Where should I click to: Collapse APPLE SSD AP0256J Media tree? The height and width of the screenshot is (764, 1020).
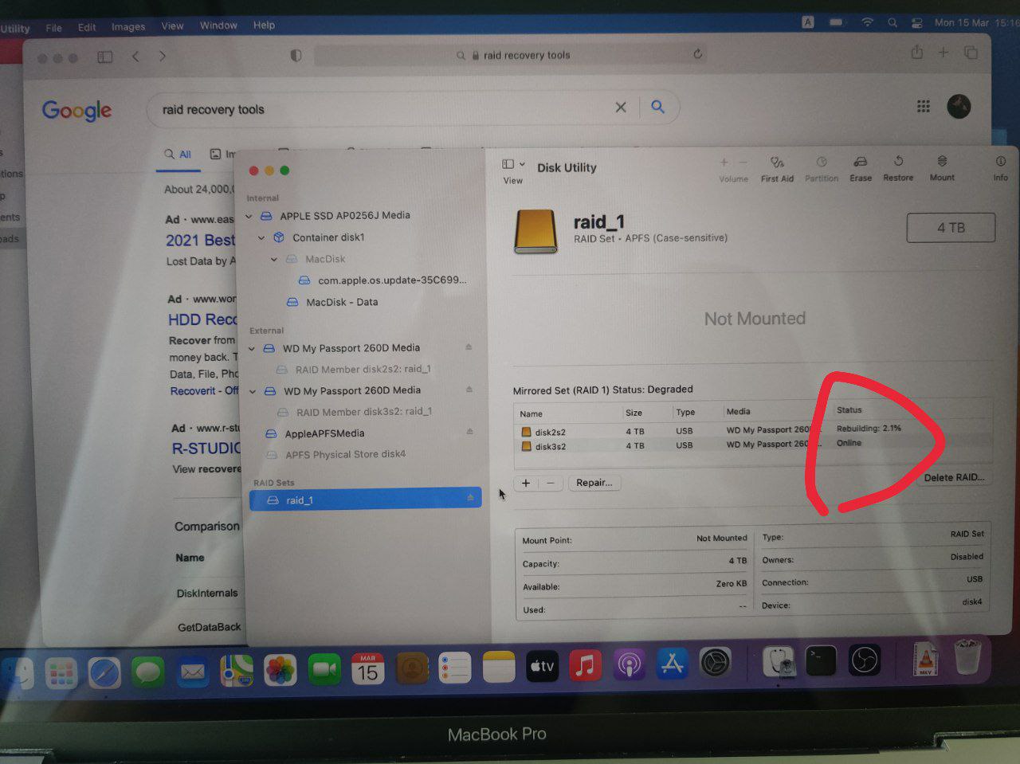249,216
